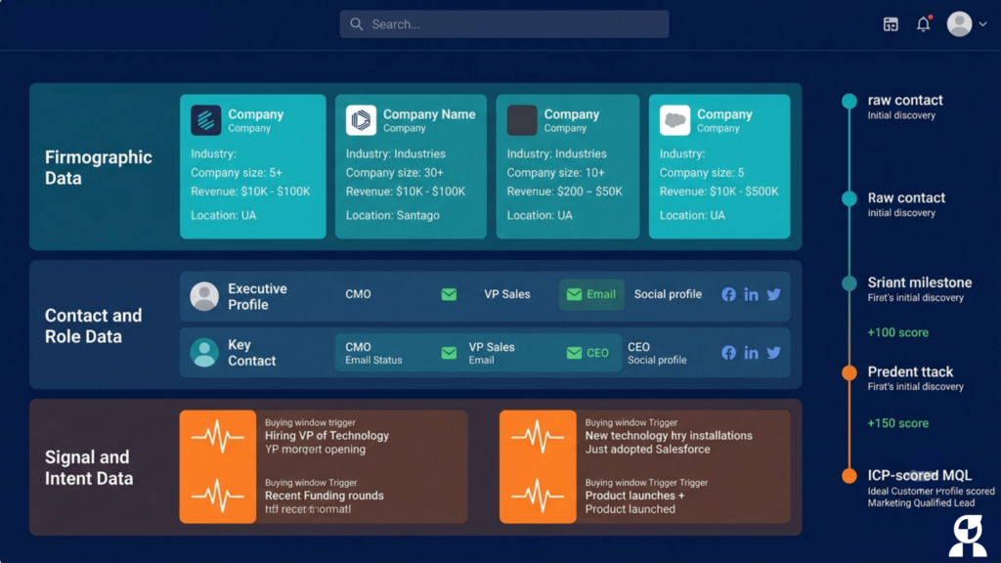The height and width of the screenshot is (563, 1001).
Task: Open the notifications bell
Action: tap(923, 24)
